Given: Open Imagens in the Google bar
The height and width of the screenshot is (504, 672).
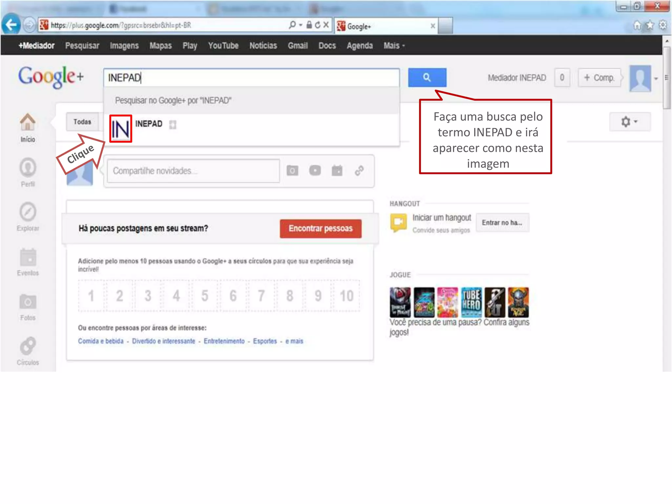Looking at the screenshot, I should click(x=124, y=46).
